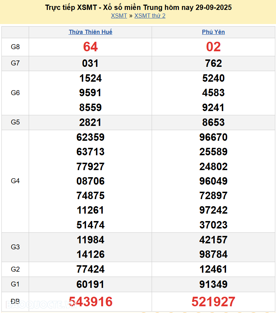Click the Thừa Thiên Huế column header link
This screenshot has width=276, height=313.
pos(90,32)
